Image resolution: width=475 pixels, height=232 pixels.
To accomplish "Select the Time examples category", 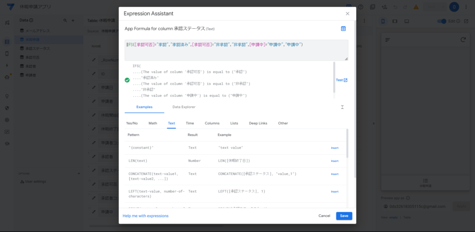I will pyautogui.click(x=190, y=123).
